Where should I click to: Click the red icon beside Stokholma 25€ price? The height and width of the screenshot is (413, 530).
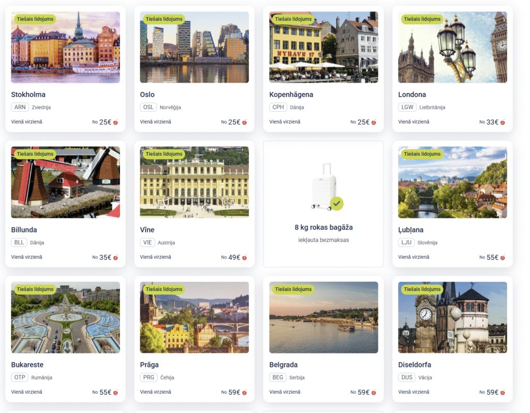point(115,122)
